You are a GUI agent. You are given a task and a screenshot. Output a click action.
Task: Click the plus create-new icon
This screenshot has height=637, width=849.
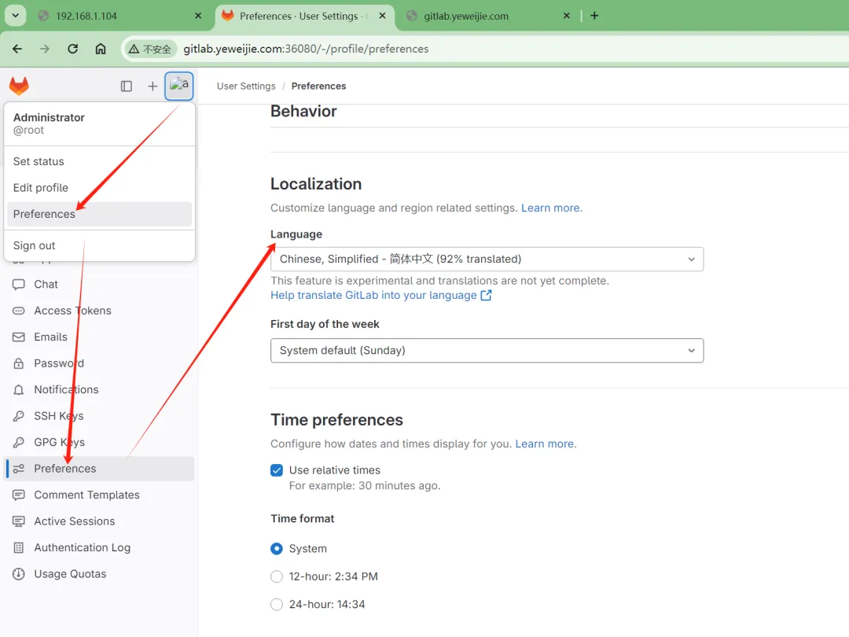(x=153, y=87)
